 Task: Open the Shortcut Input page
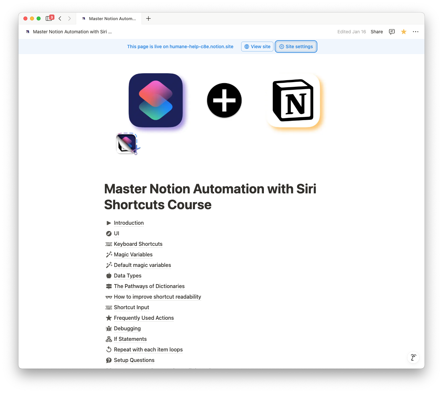(131, 308)
